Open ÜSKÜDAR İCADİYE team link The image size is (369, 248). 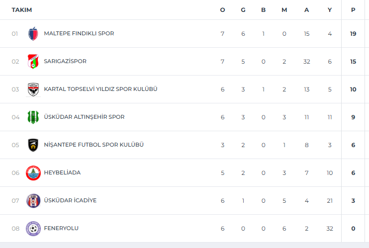[x=70, y=201]
